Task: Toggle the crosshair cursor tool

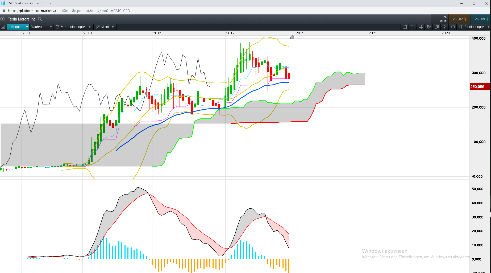Action: click(x=445, y=27)
